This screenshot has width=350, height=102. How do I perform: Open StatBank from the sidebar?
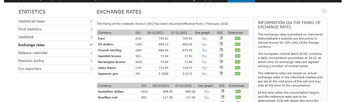pyautogui.click(x=26, y=37)
